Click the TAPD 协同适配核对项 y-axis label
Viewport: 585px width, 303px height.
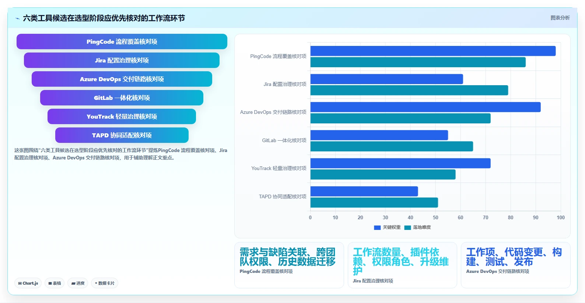click(283, 197)
